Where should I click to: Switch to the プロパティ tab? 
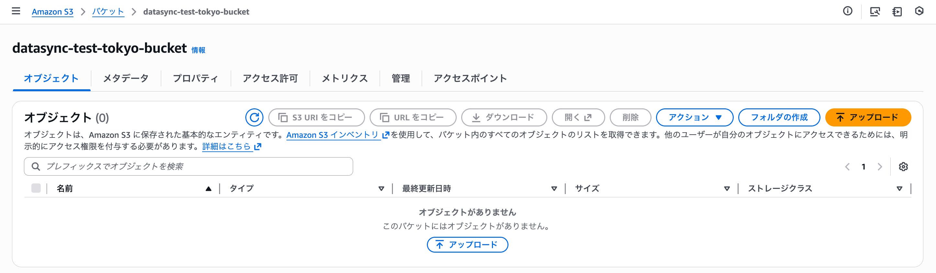coord(195,78)
